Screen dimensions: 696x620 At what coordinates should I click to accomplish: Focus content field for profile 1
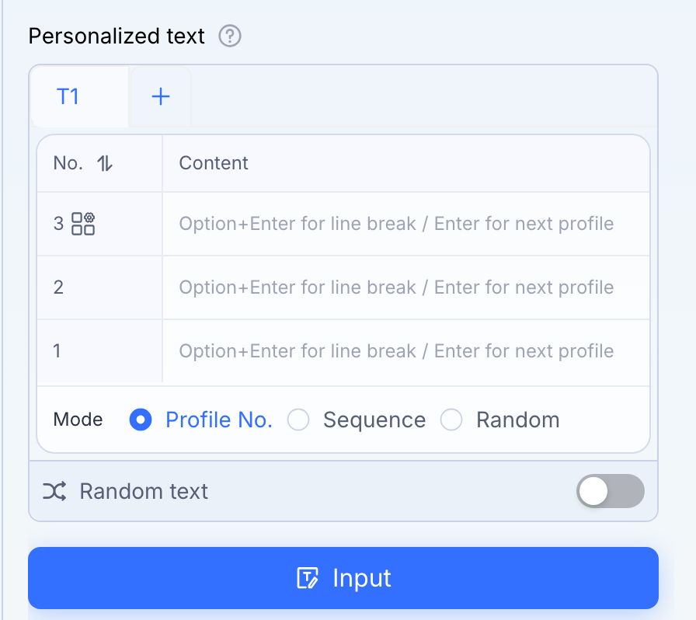(x=406, y=351)
